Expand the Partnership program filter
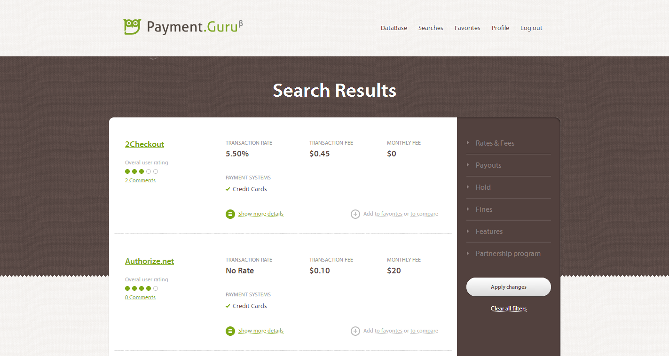 click(x=509, y=254)
